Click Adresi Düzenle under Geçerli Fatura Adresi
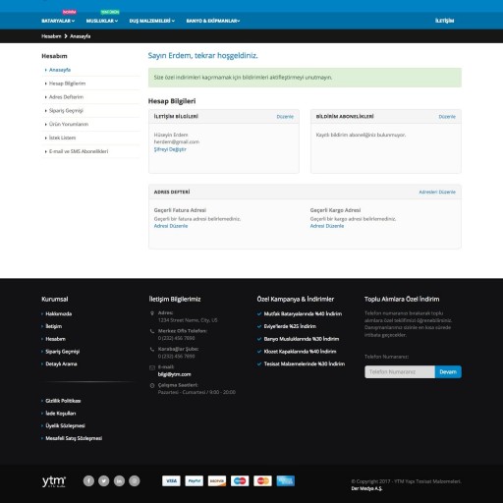Image resolution: width=503 pixels, height=503 pixels. (x=171, y=226)
